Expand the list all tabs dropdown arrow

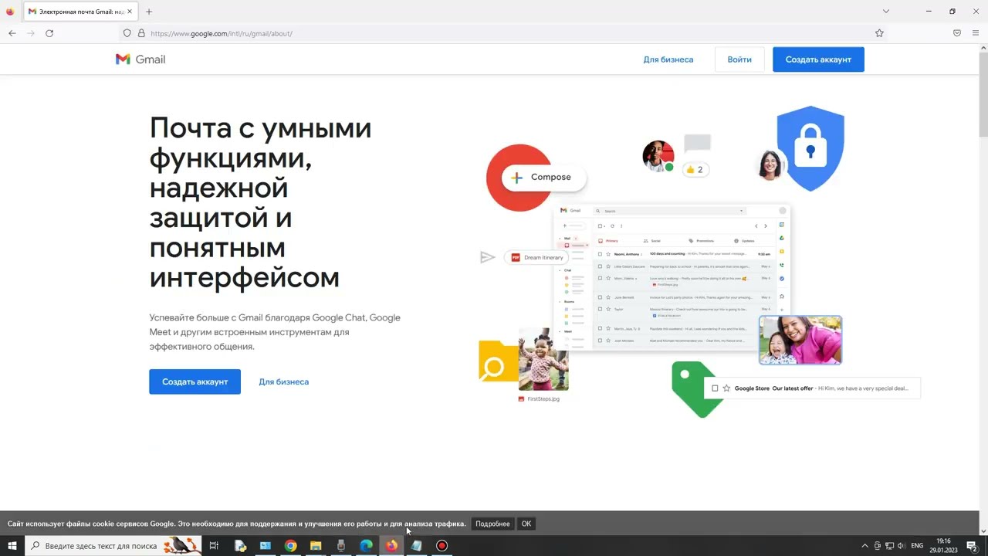[x=886, y=12]
